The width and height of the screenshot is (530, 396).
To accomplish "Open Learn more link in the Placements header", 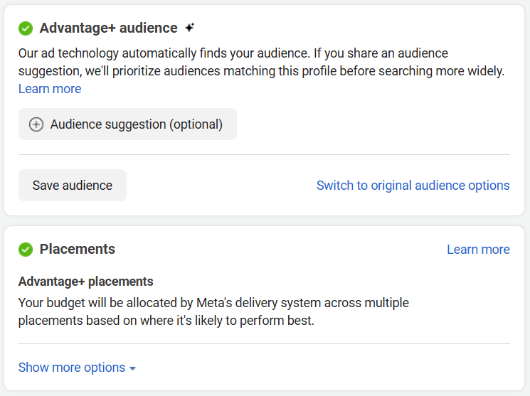I will click(478, 250).
